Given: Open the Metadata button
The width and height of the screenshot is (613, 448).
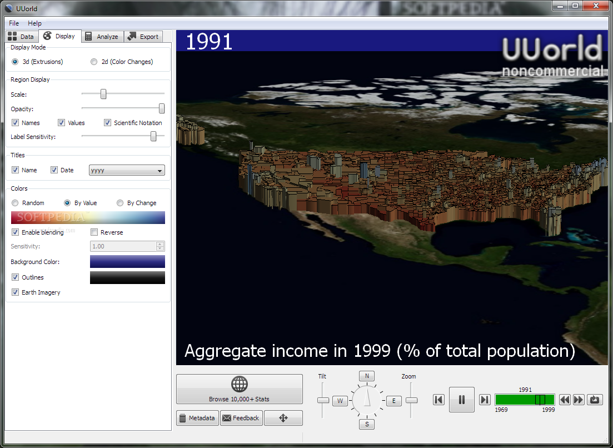Looking at the screenshot, I should [197, 418].
